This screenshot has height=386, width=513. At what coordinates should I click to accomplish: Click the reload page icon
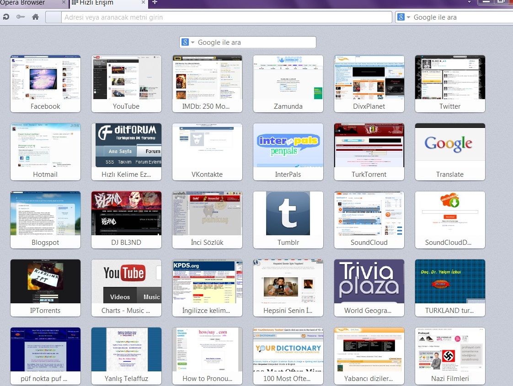[6, 17]
